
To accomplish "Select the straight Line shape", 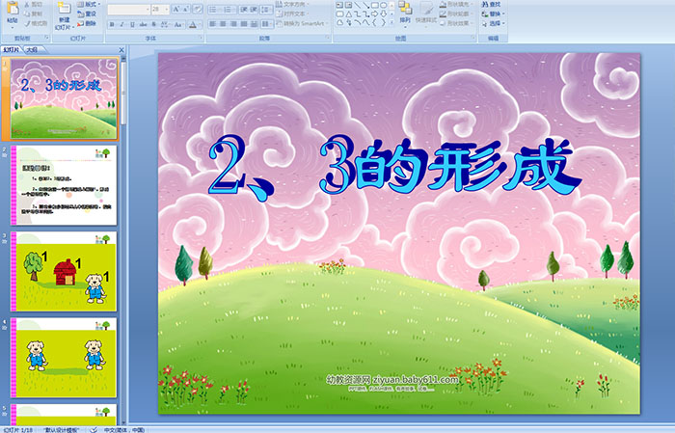I will pos(358,5).
